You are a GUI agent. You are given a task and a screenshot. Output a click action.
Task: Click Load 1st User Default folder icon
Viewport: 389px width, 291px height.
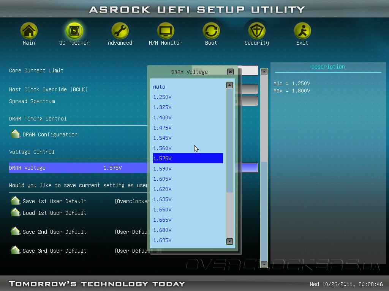(15, 212)
